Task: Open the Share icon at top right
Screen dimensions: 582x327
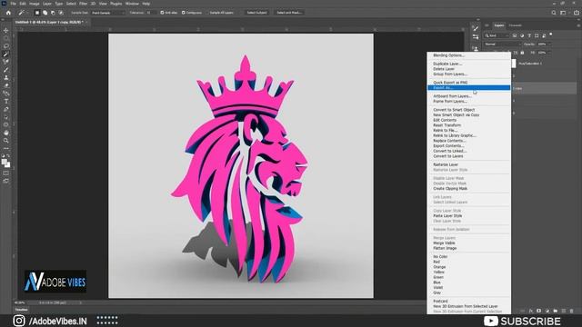Action: [576, 13]
